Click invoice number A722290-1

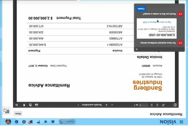pyautogui.click(x=114, y=45)
